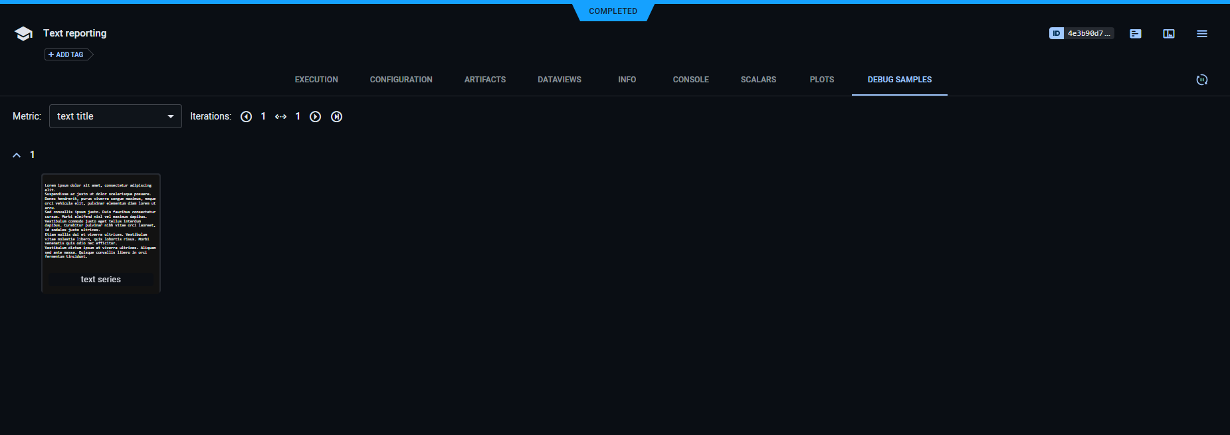View the SCALARS tab
The height and width of the screenshot is (435, 1230).
coord(758,80)
